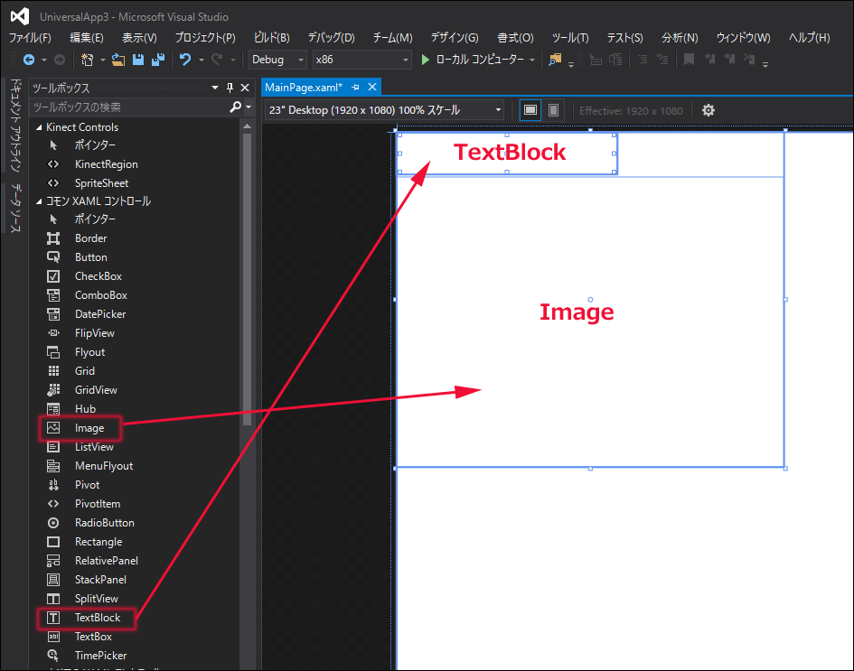Screen dimensions: 854x671
Task: Open the ツール(T) menu
Action: click(x=570, y=38)
